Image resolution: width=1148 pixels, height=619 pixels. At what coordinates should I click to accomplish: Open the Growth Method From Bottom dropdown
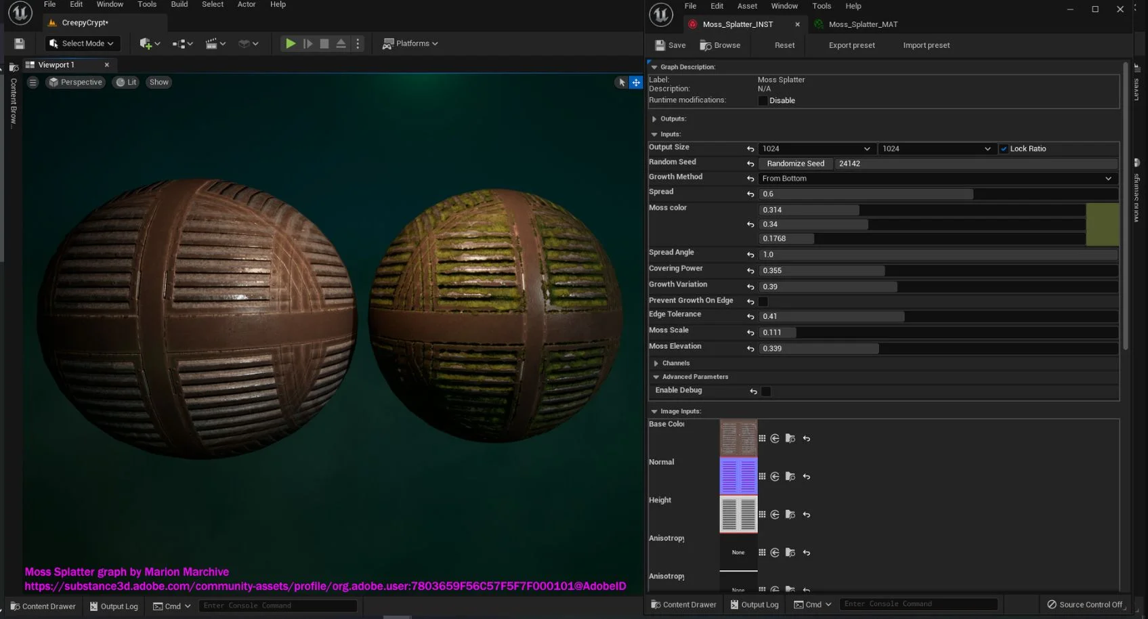point(937,179)
